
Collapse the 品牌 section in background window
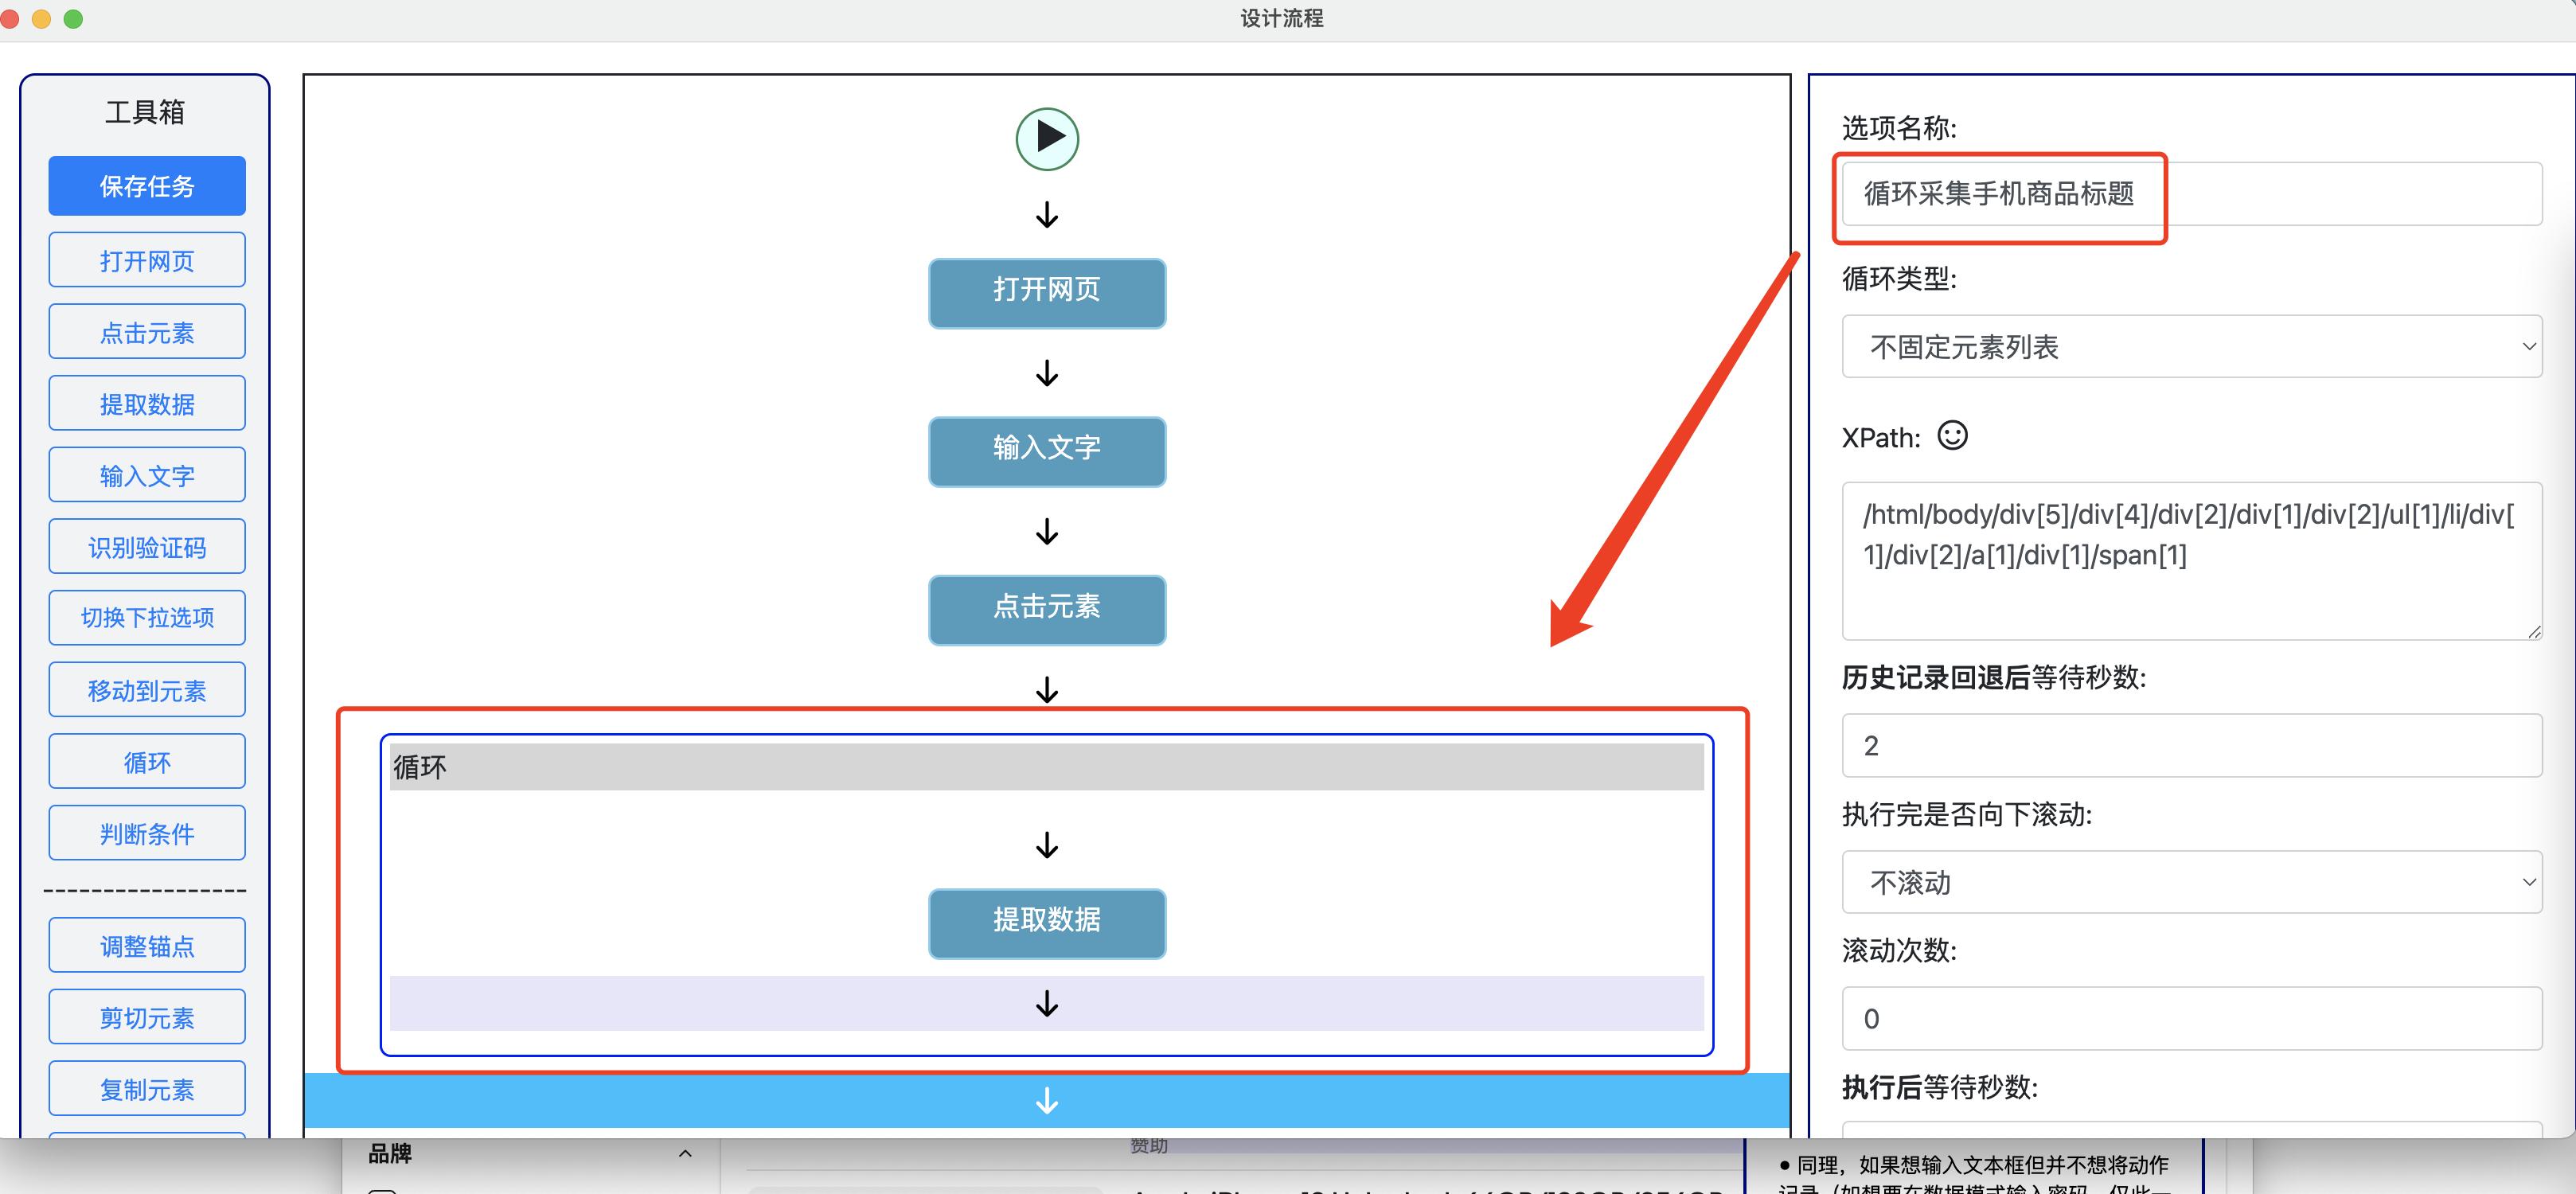tap(685, 1153)
